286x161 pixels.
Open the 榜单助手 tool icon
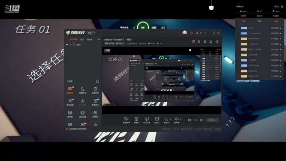click(x=95, y=102)
